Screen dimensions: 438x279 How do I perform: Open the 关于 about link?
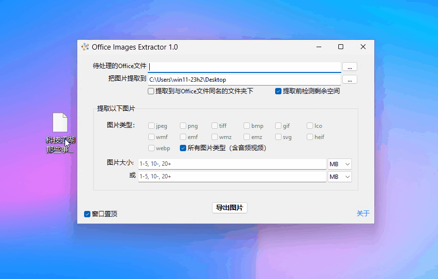(x=363, y=214)
